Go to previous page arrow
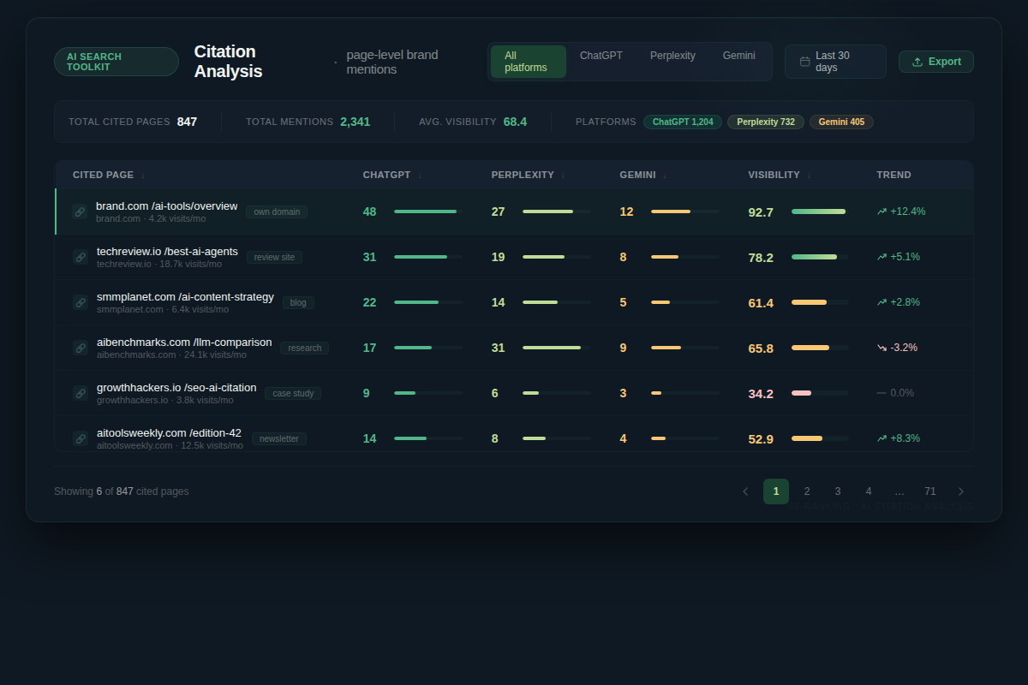The image size is (1028, 685). tap(745, 491)
